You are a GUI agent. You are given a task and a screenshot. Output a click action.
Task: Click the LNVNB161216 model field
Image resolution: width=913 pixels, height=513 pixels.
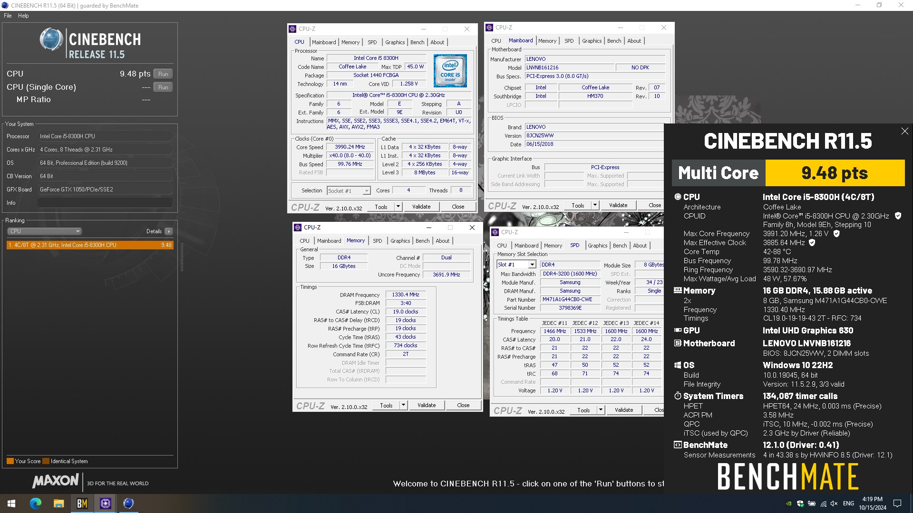(x=570, y=67)
